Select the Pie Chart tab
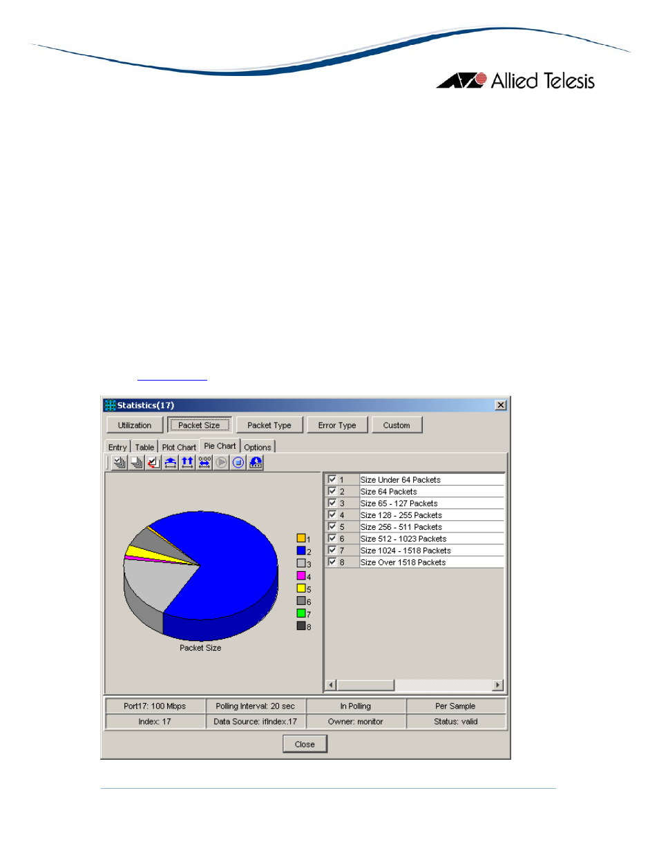659x853 pixels. pos(220,446)
